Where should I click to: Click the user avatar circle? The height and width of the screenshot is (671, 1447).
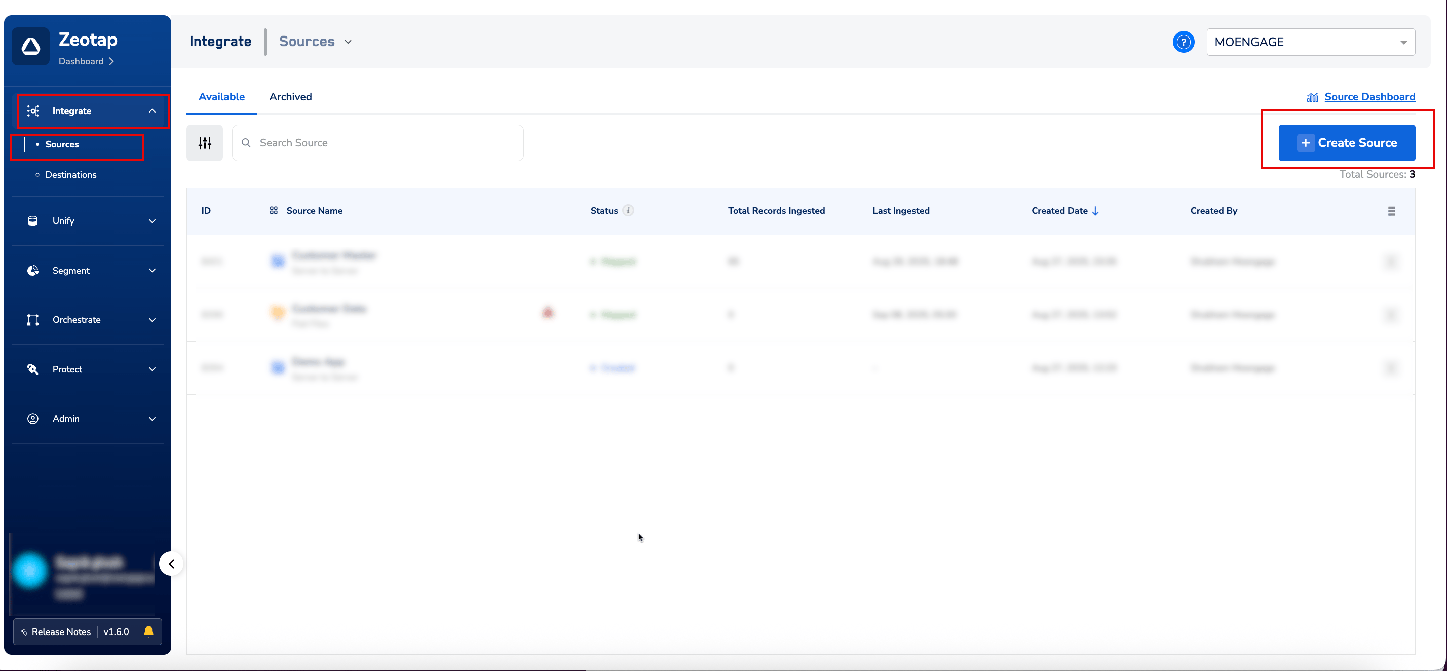(30, 570)
